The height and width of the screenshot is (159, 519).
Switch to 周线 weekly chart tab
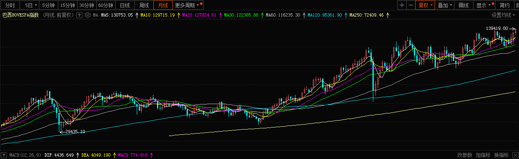(144, 5)
